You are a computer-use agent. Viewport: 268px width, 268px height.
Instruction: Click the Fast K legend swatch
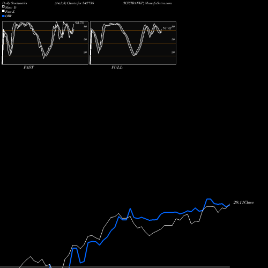coord(3,11)
